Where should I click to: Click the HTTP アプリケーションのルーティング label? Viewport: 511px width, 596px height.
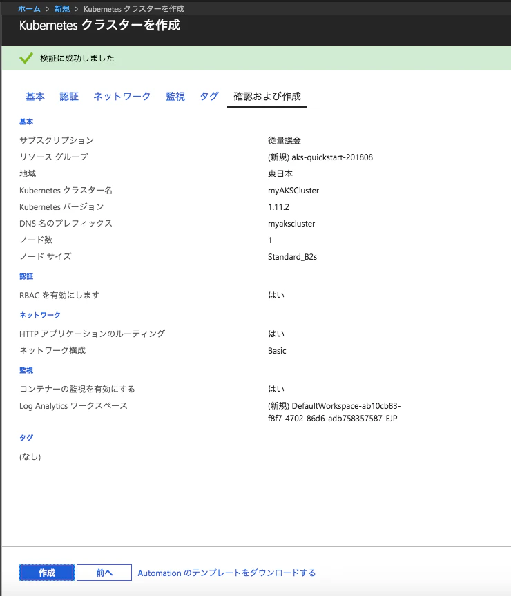93,334
